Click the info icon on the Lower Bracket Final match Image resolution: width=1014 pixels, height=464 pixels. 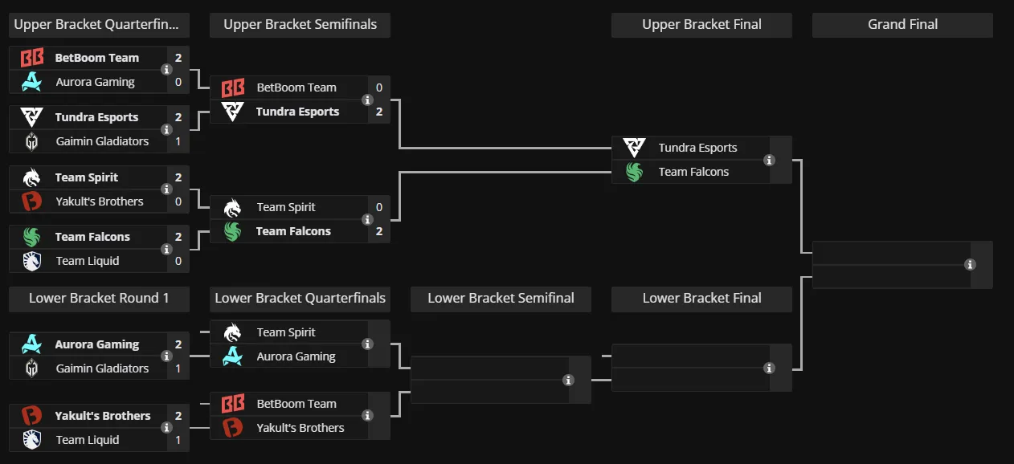point(769,368)
